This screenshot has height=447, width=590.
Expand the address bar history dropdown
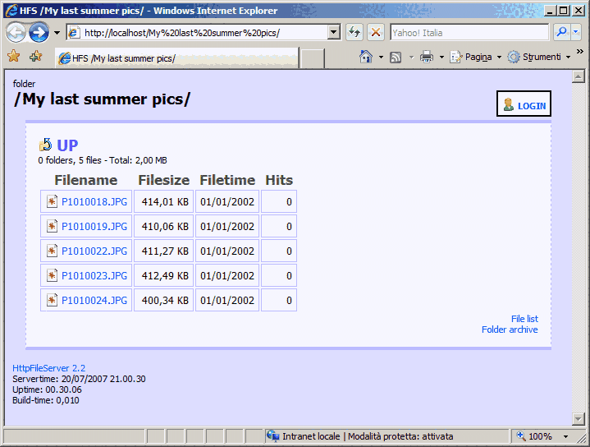(x=333, y=33)
